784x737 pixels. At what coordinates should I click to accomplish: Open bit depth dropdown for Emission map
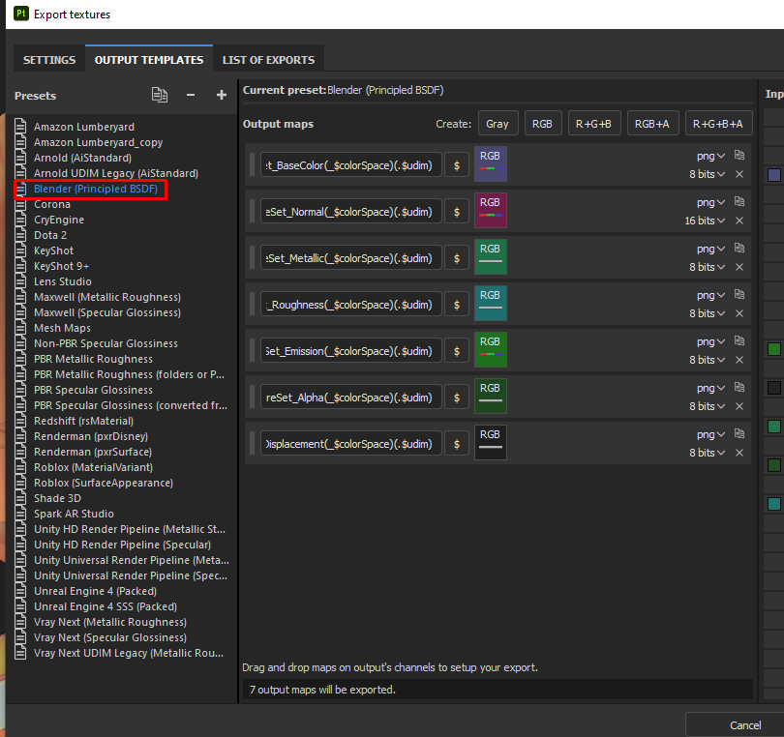click(707, 360)
